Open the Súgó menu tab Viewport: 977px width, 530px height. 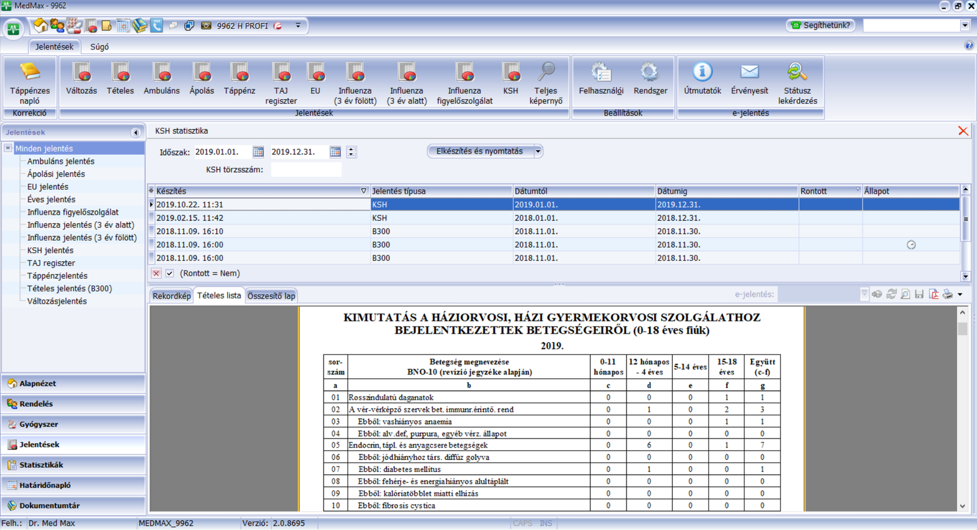[x=100, y=47]
